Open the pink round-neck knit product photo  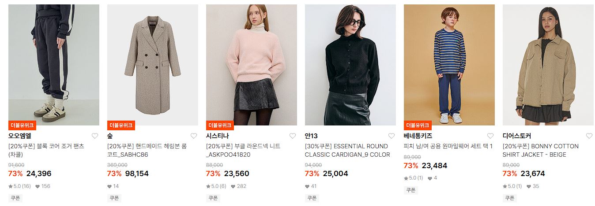pyautogui.click(x=252, y=65)
